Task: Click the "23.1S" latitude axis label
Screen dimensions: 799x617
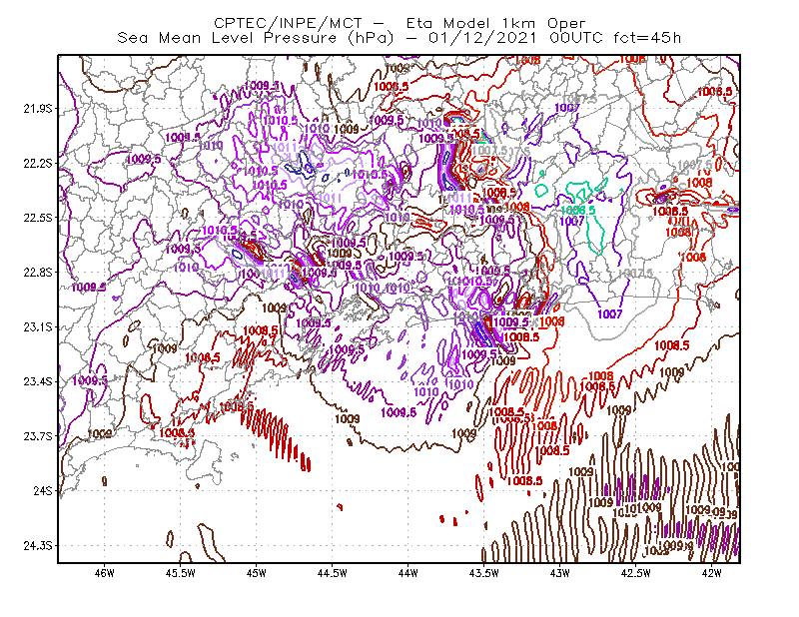Action: tap(38, 326)
